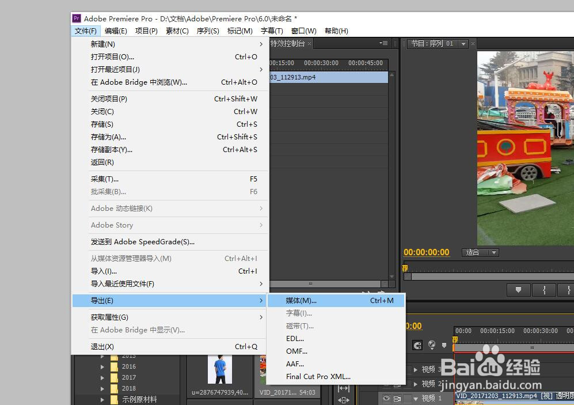This screenshot has height=405, width=574.
Task: Expand the 视频 3 track
Action: (x=416, y=369)
